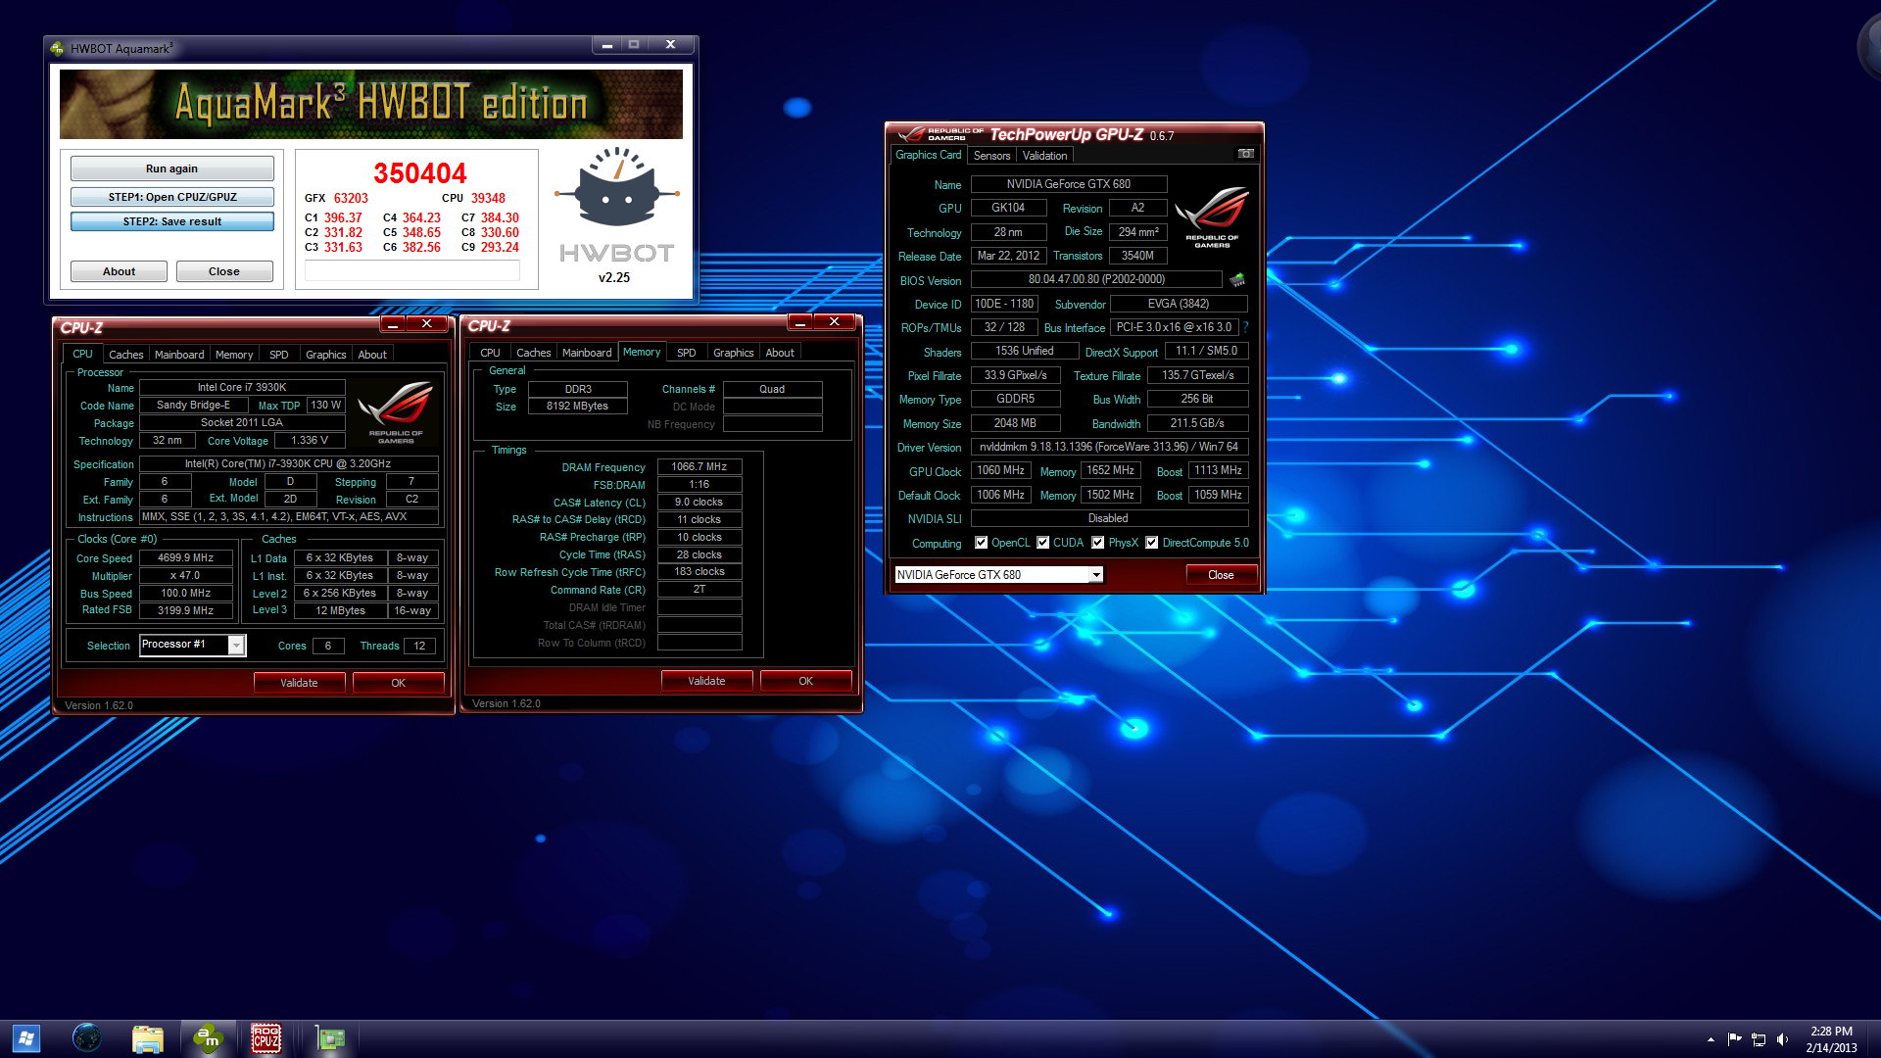This screenshot has width=1881, height=1058.
Task: Click the NVIDIA SLI Disabled field
Action: (x=1109, y=518)
